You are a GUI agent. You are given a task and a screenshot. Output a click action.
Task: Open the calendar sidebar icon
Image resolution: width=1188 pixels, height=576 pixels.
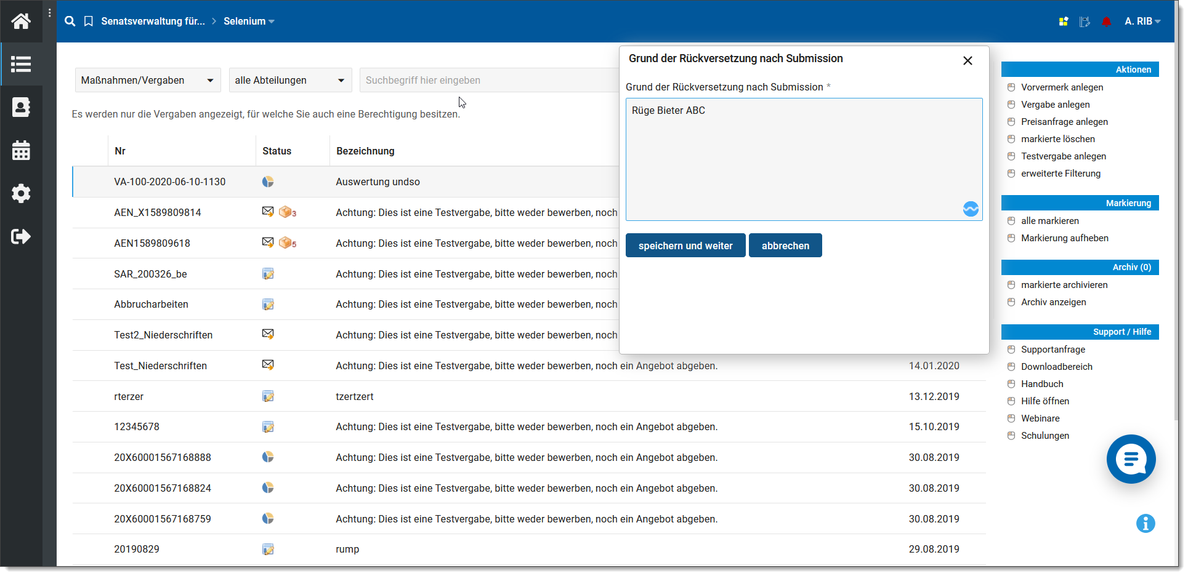coord(21,150)
